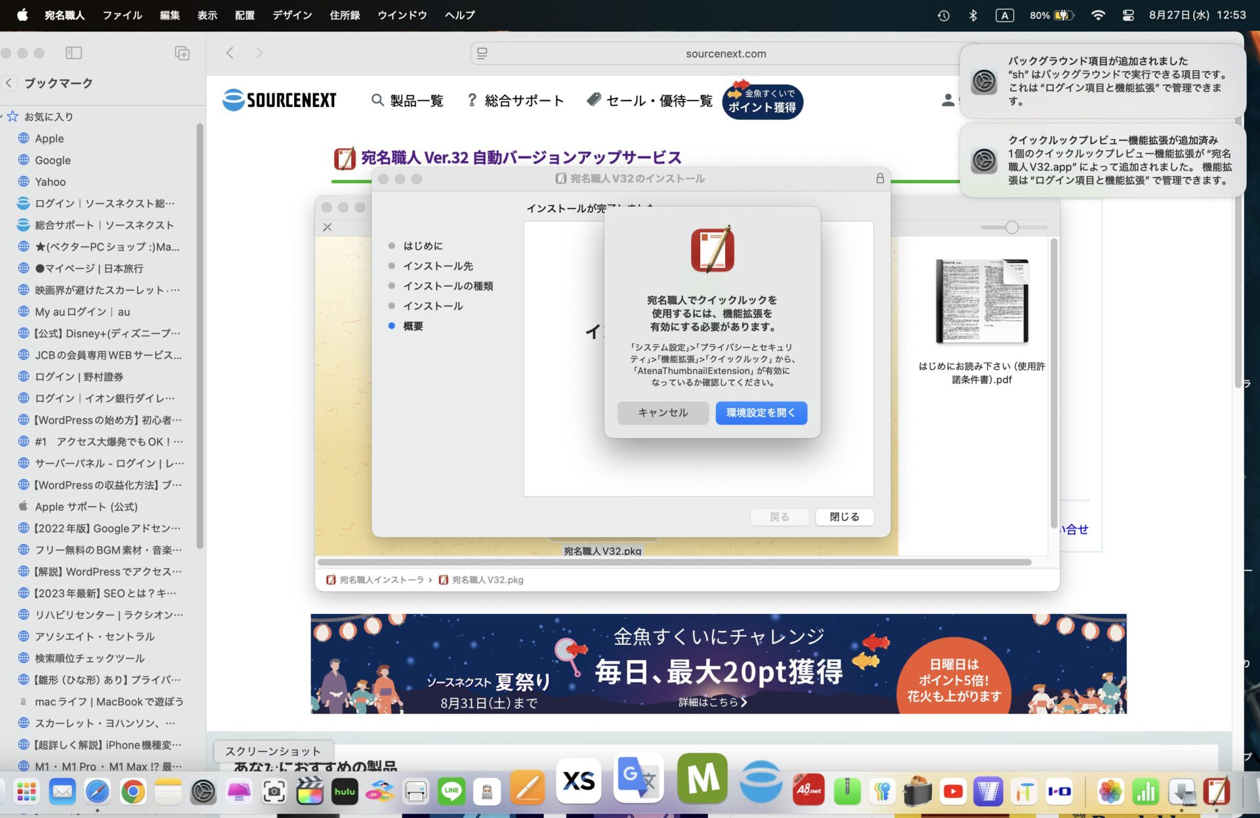The width and height of the screenshot is (1260, 818).
Task: Click 宛名職人インストーラ in the path bar
Action: 375,580
